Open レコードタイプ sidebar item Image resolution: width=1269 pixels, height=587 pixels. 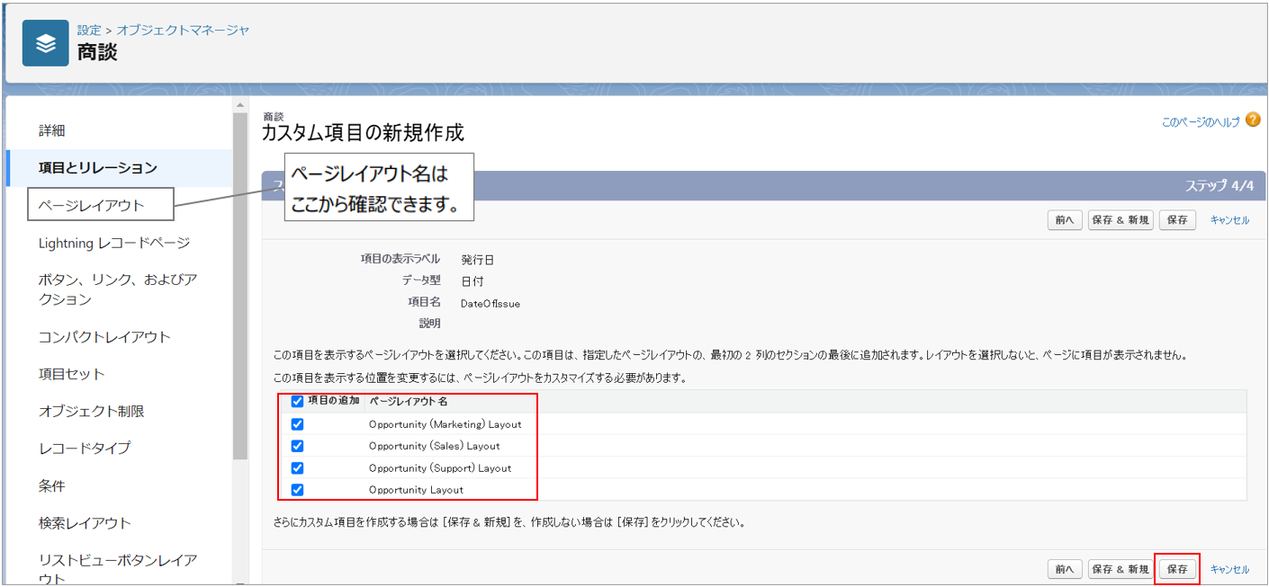coord(85,448)
